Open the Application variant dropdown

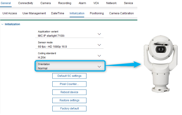(x=99, y=34)
